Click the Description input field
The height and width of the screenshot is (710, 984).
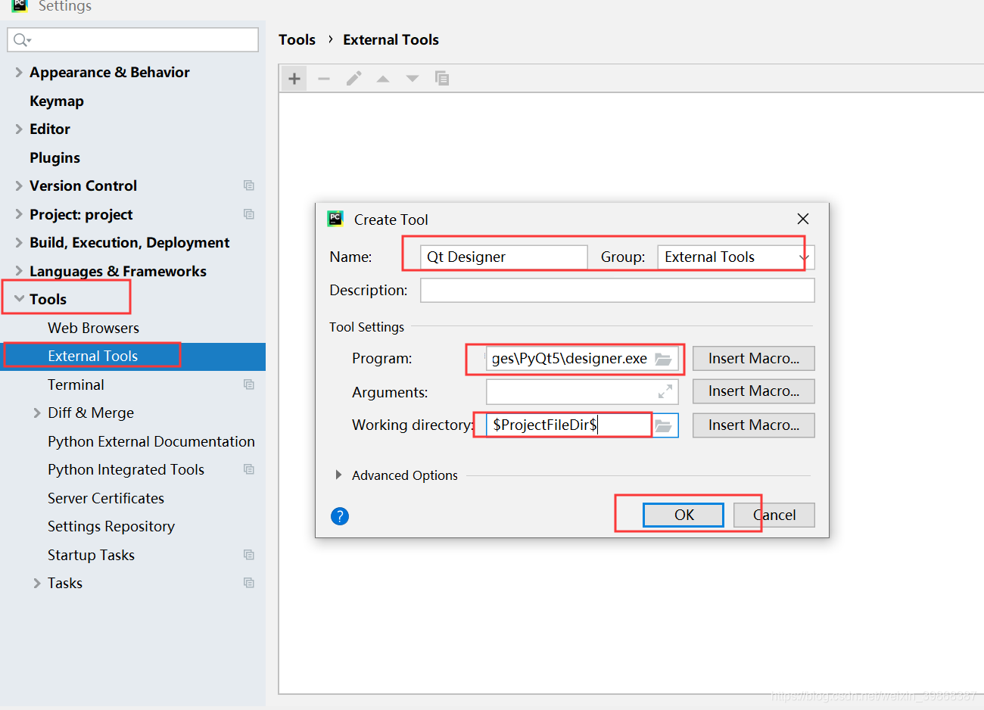click(x=618, y=290)
